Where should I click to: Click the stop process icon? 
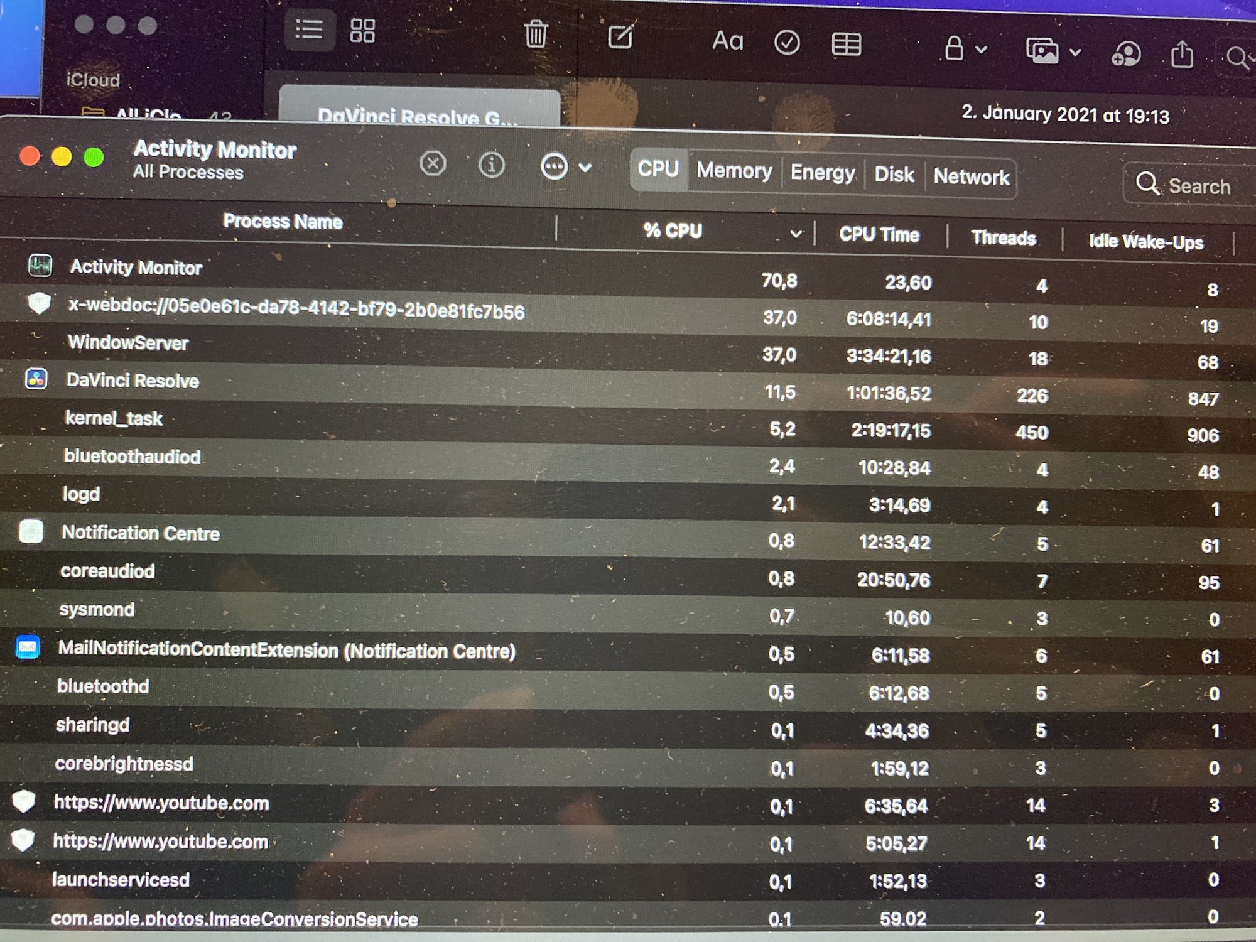point(433,165)
